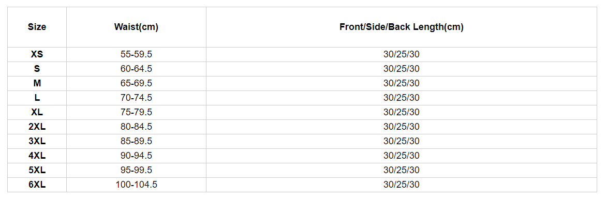Click the 90-94.5 waist cell
Screen dimensions: 606x198
point(136,156)
